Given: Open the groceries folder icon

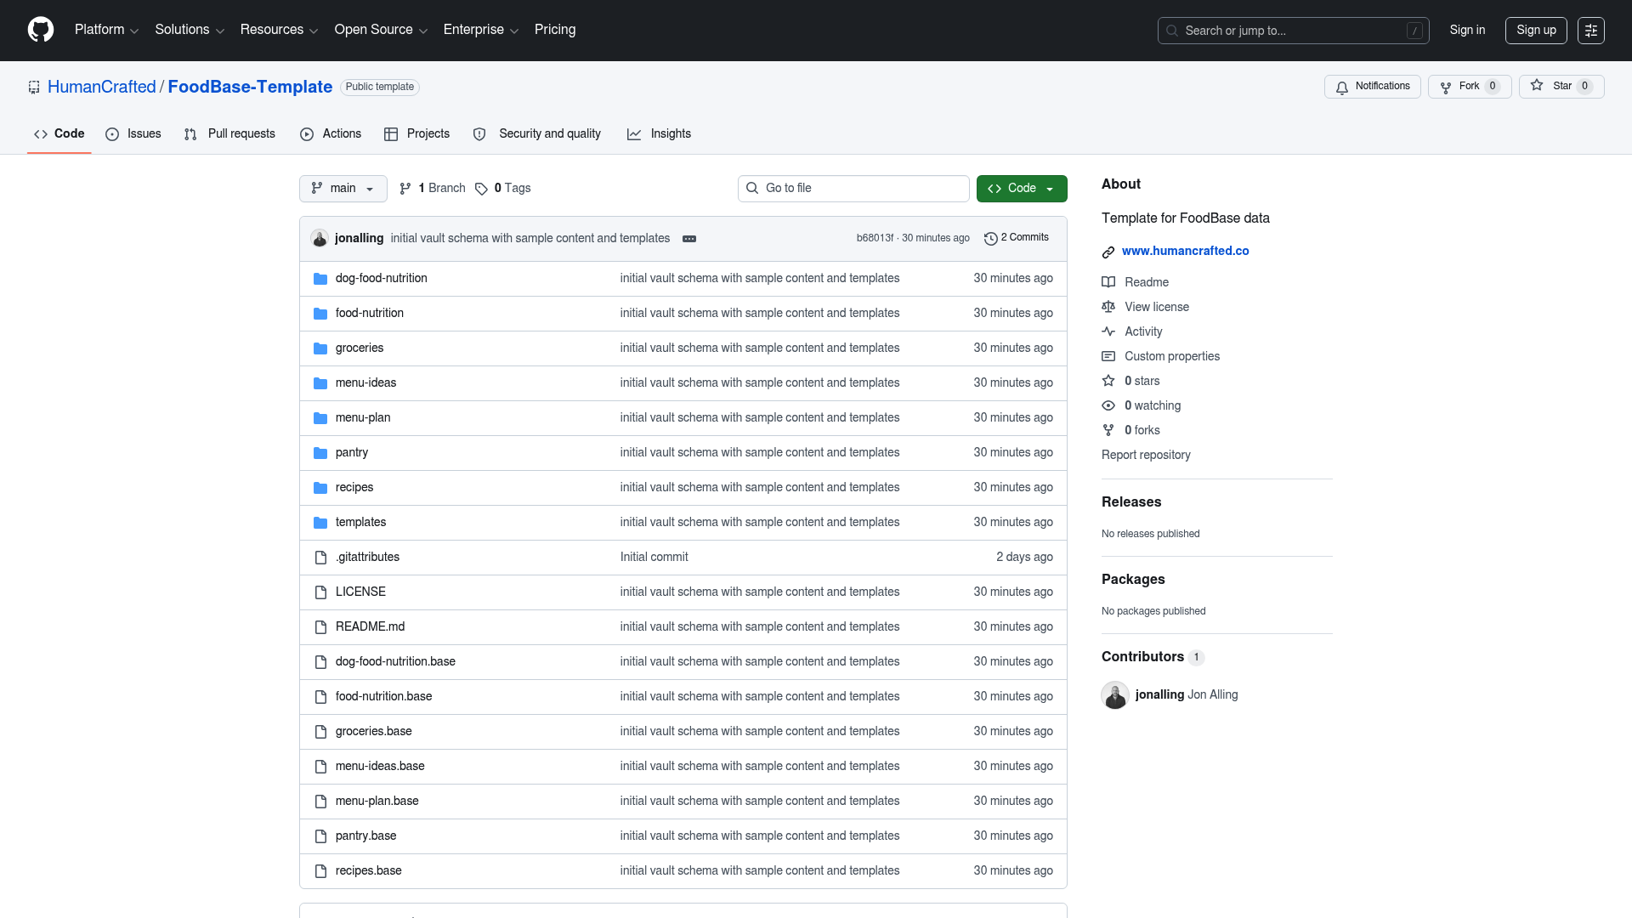Looking at the screenshot, I should point(320,348).
